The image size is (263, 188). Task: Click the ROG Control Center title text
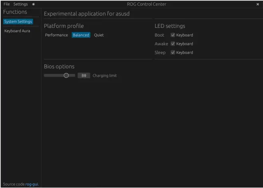pos(147,4)
